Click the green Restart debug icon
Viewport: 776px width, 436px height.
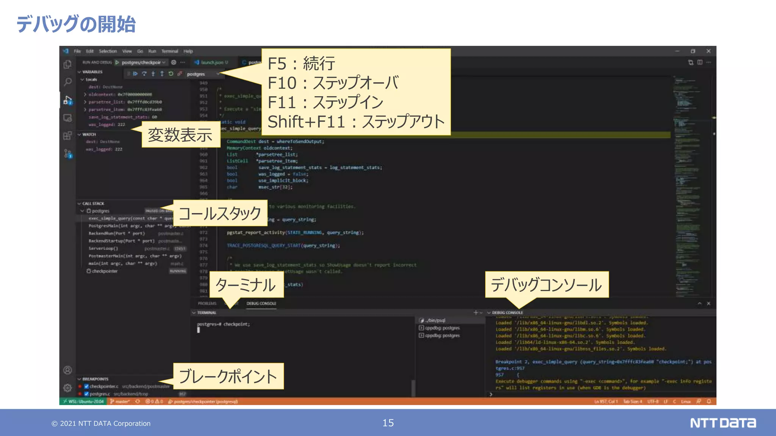tap(171, 74)
